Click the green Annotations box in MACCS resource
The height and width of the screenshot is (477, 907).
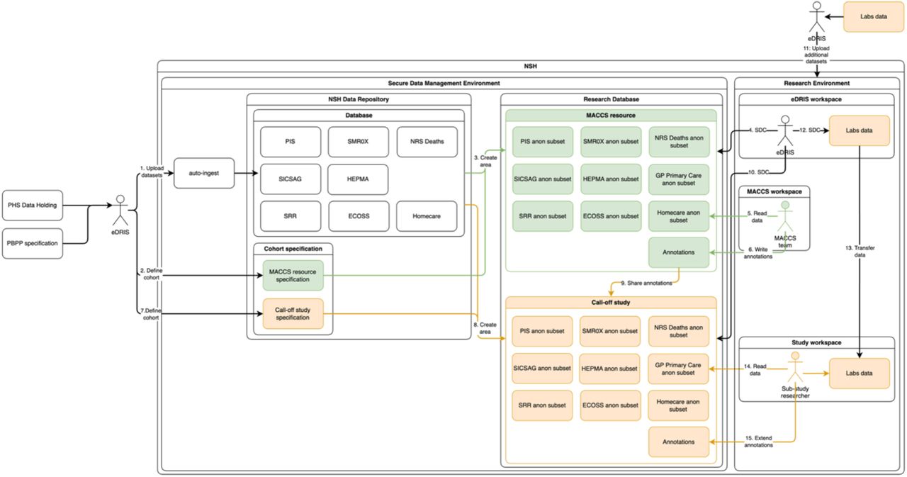click(678, 252)
